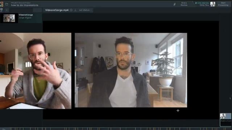Click the Share Review button
Image resolution: width=232 pixels, height=130 pixels.
pyautogui.click(x=184, y=4)
